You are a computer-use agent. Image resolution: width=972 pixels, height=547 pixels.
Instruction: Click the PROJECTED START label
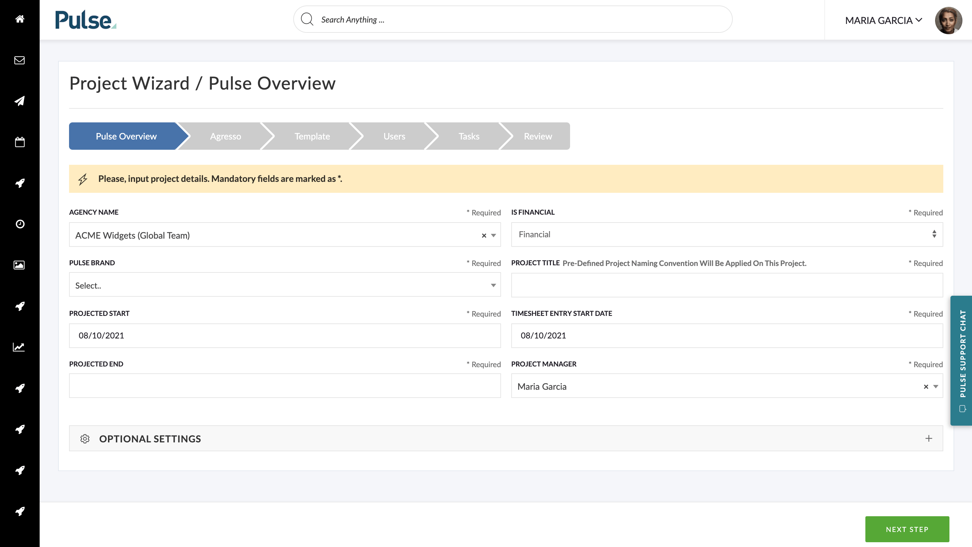[x=99, y=313]
